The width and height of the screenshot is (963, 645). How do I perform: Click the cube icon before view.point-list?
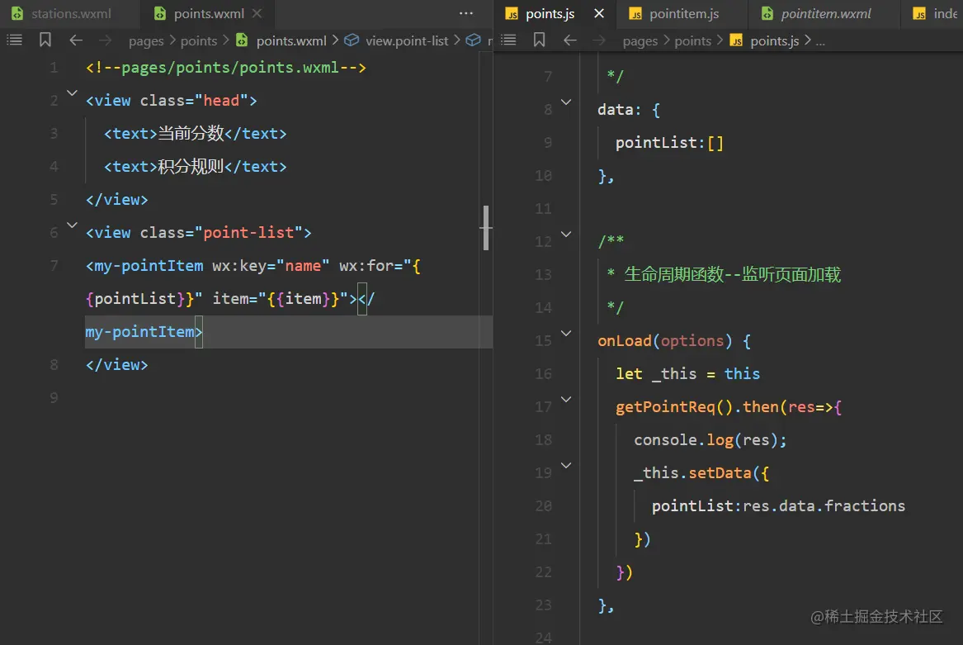352,40
